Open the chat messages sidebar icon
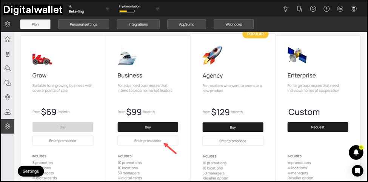The width and height of the screenshot is (368, 182). tap(7, 83)
